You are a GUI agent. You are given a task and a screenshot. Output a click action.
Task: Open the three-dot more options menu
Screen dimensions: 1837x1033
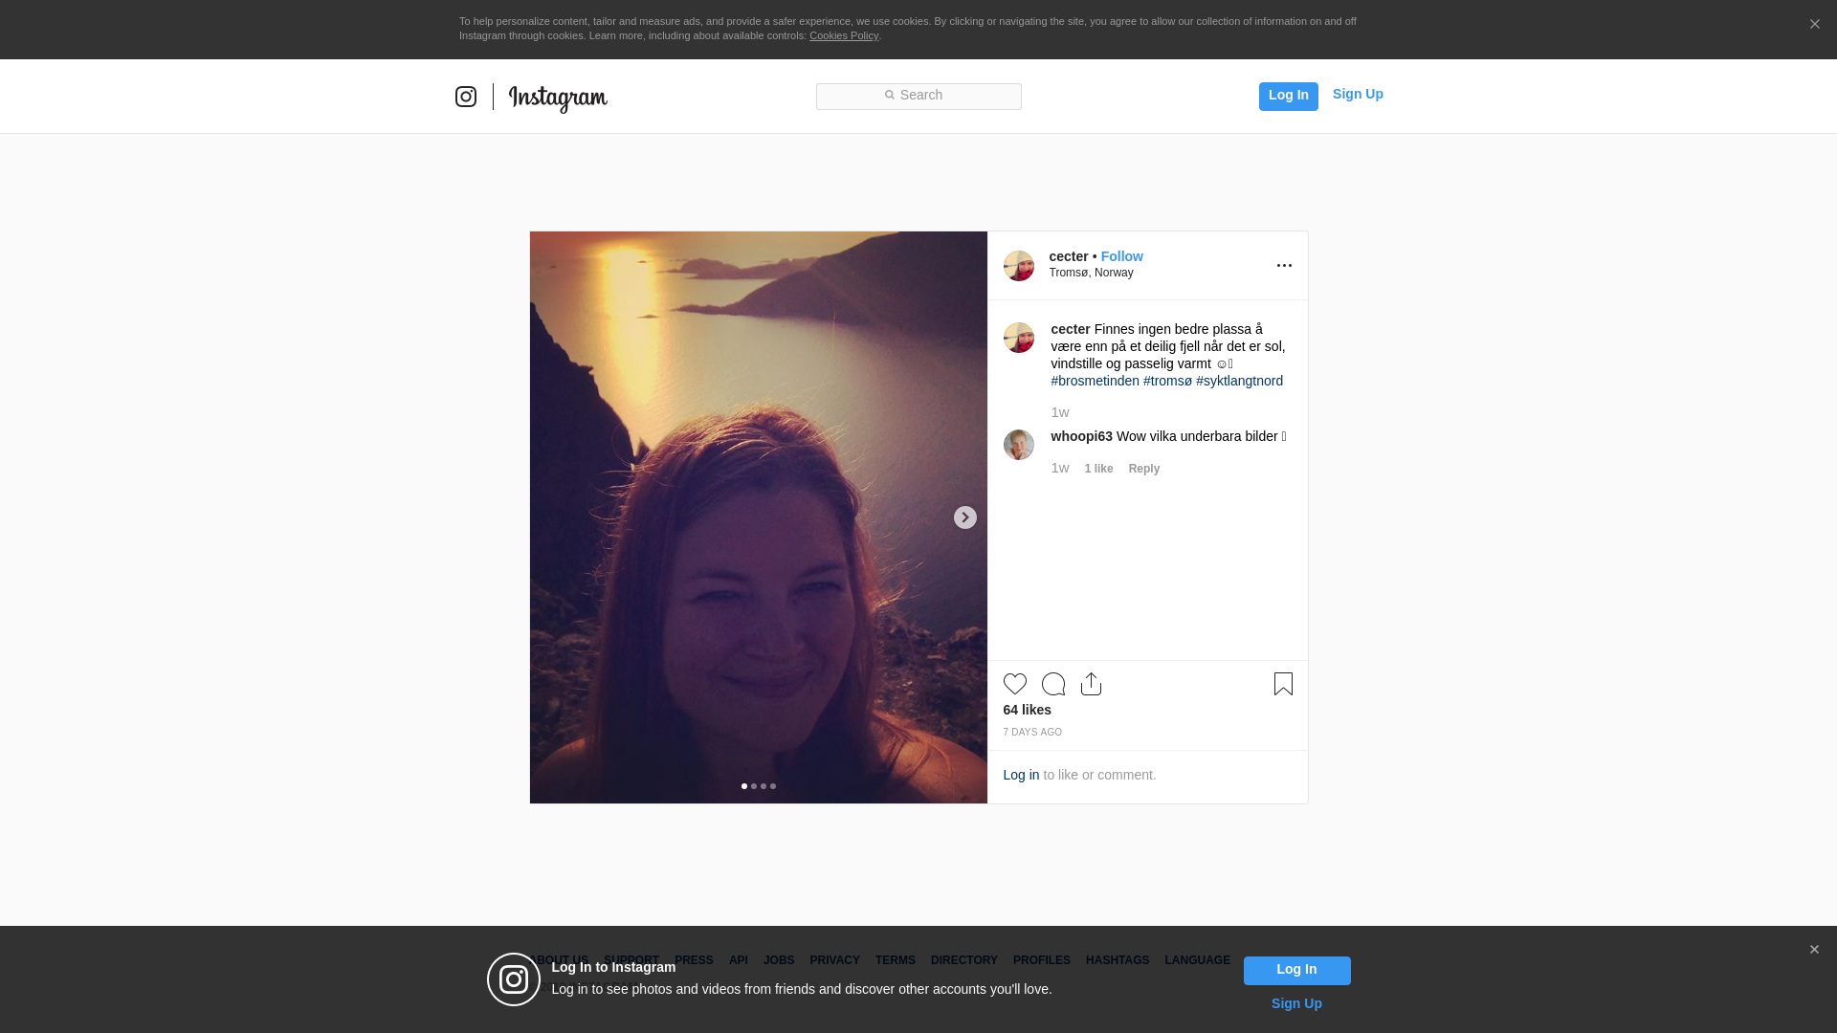[x=1284, y=266]
